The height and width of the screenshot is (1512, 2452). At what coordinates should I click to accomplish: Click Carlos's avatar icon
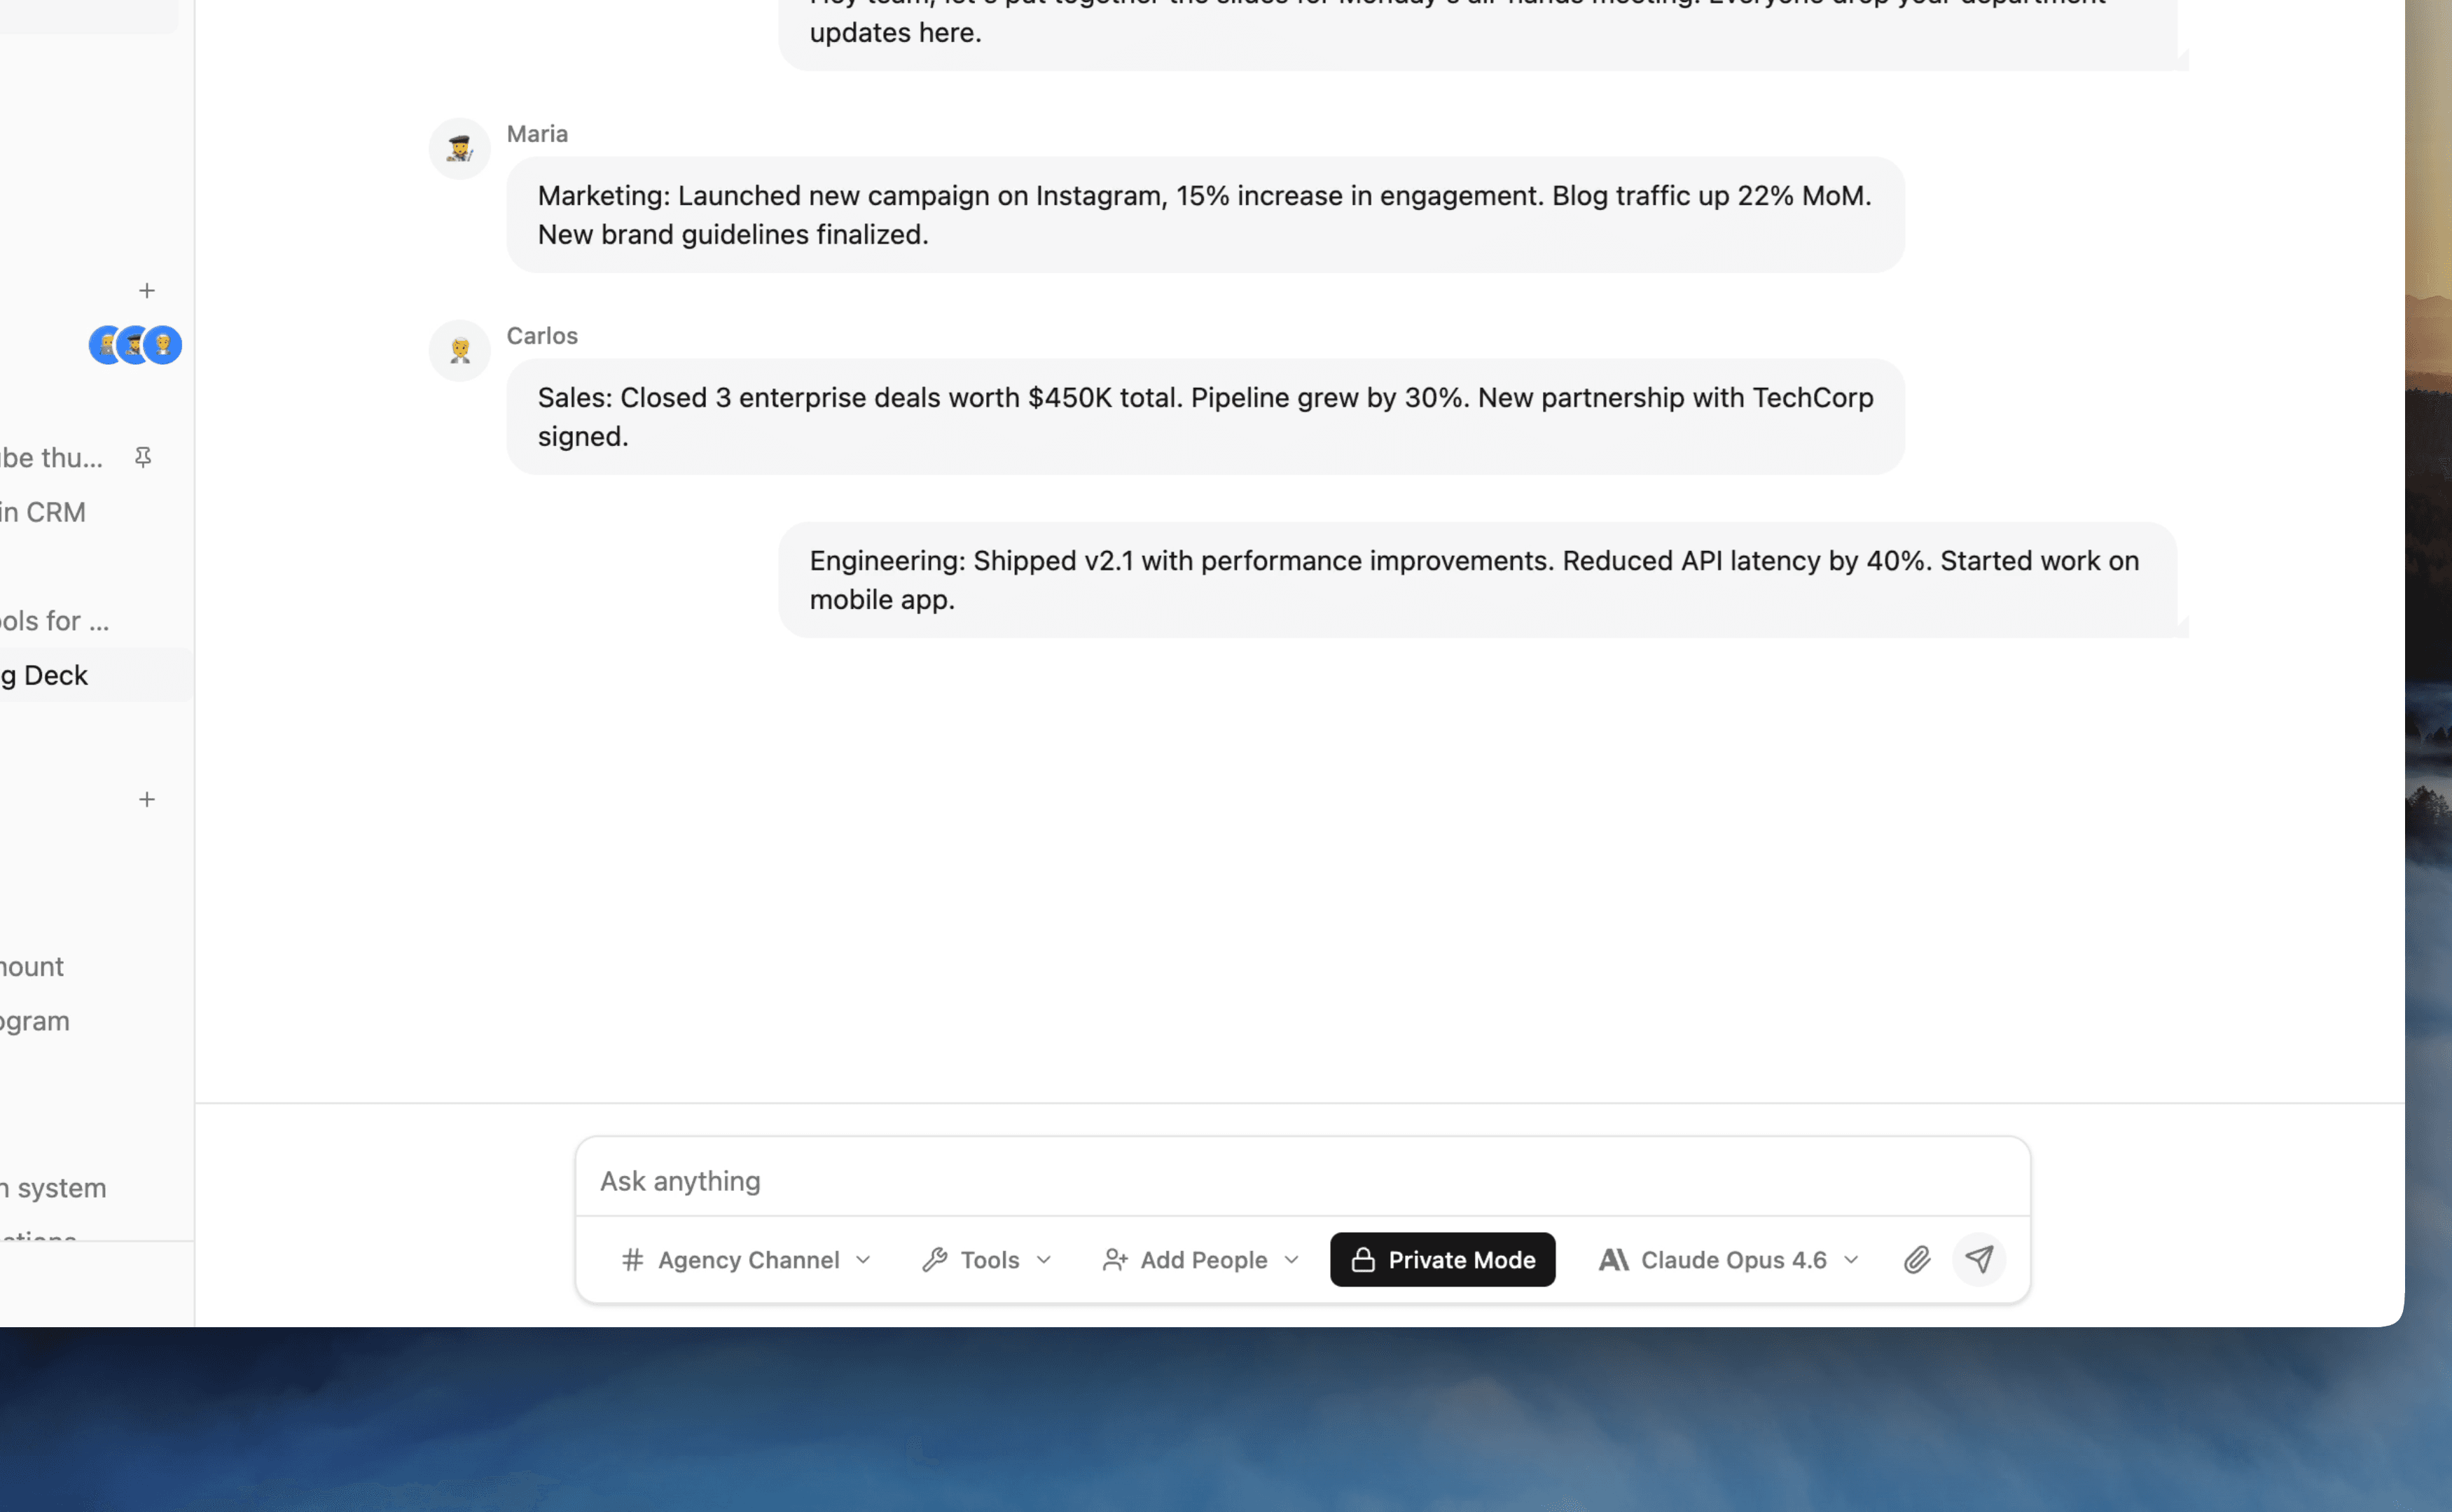[x=459, y=351]
